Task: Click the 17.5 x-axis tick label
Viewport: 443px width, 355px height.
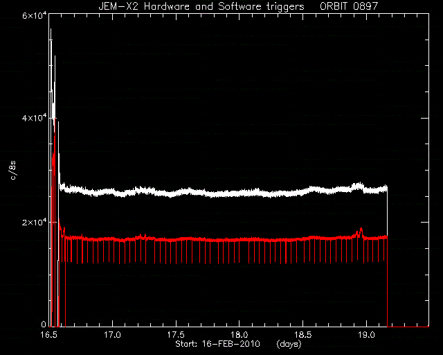Action: [x=176, y=335]
